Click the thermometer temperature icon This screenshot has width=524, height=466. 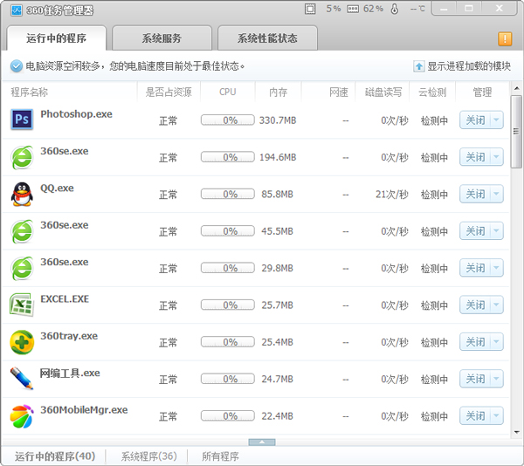point(395,9)
